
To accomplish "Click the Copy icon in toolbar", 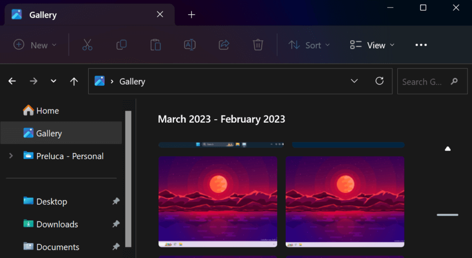I will coord(121,45).
